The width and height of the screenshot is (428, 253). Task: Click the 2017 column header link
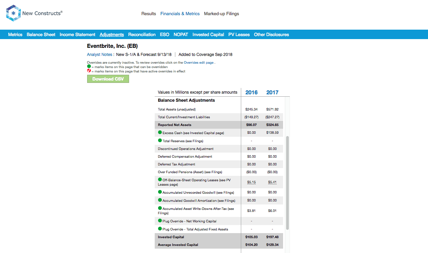coord(272,92)
